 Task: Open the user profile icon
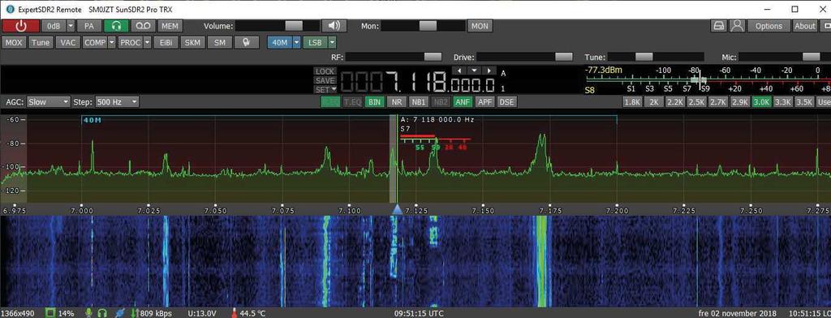tap(737, 25)
